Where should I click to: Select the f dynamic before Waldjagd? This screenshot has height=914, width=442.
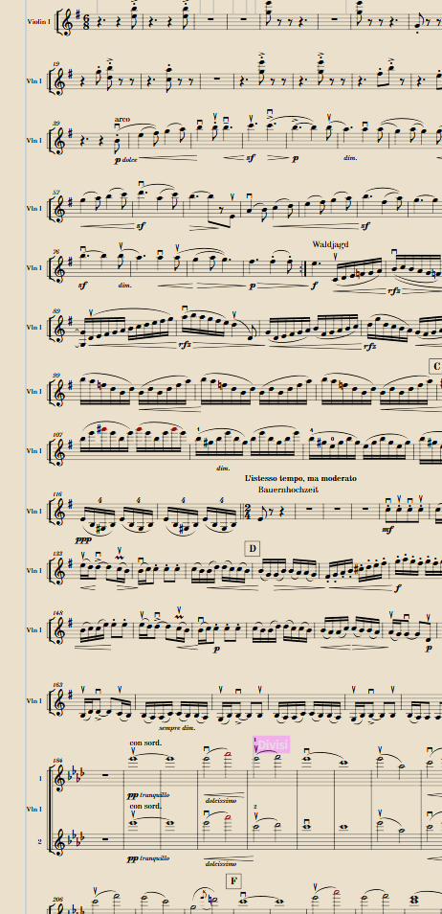315,286
